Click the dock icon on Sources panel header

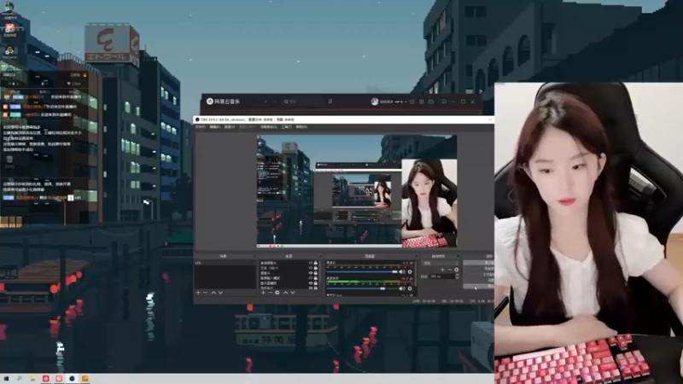coord(321,256)
